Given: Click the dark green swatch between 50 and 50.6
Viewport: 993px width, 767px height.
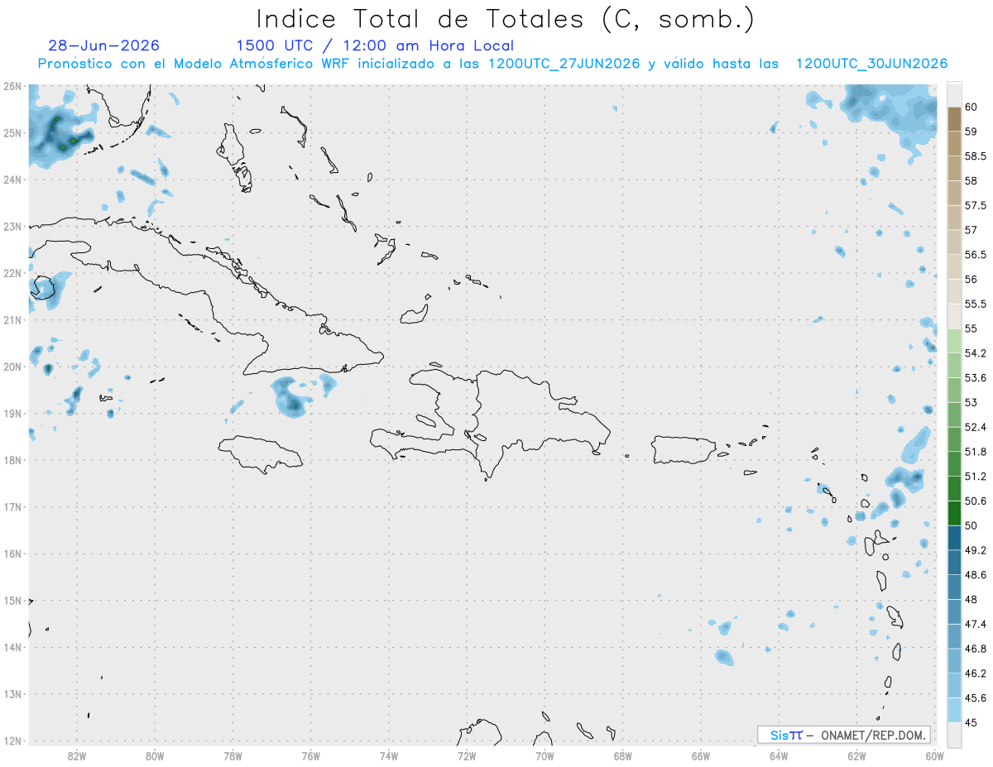Looking at the screenshot, I should click(x=954, y=513).
